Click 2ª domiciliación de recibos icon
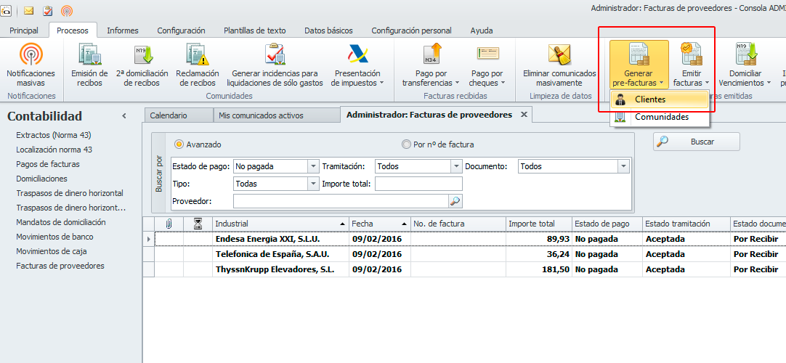 coord(142,55)
